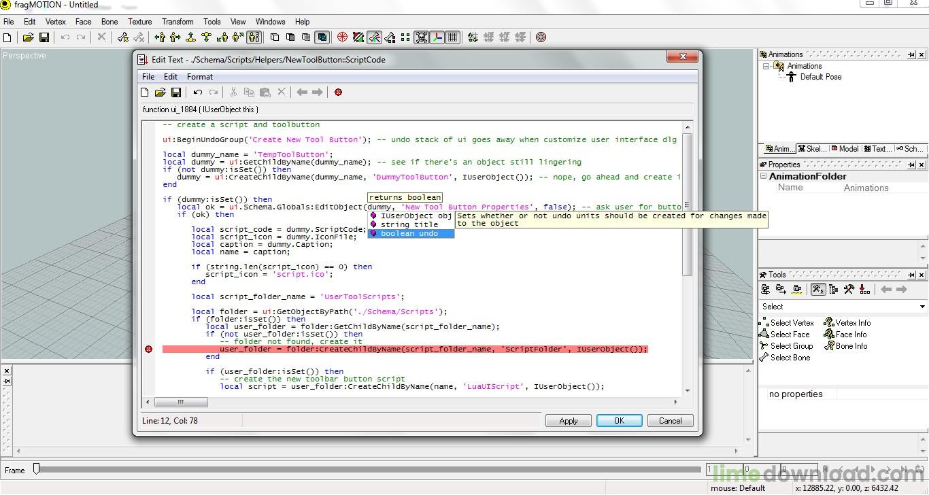Switch to the Model tab
929x495 pixels.
click(x=844, y=149)
